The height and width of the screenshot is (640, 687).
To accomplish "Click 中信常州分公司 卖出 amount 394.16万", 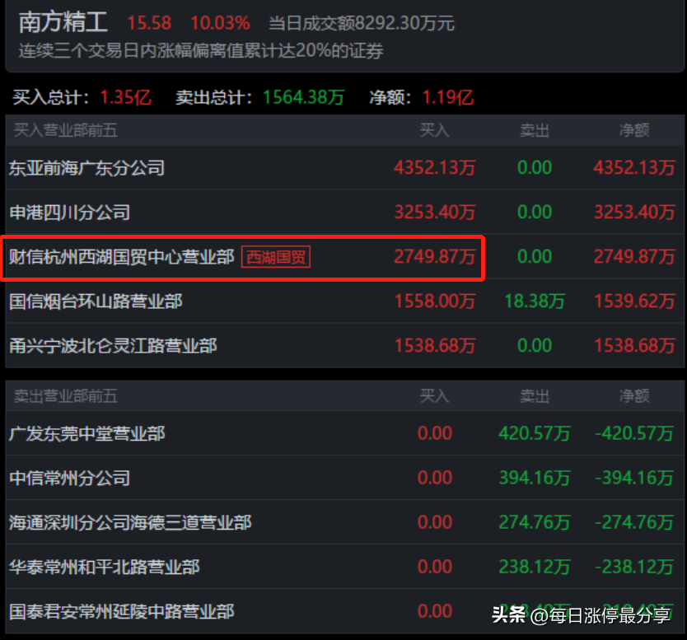I will [535, 478].
